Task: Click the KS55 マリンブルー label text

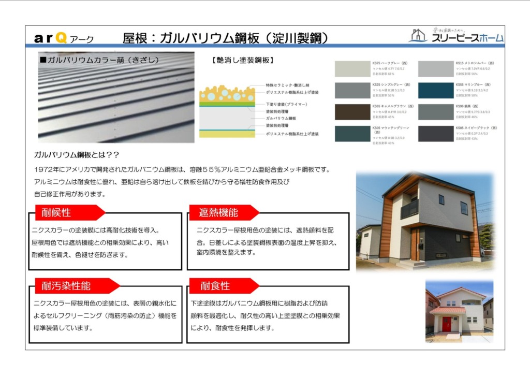Action: point(473,84)
